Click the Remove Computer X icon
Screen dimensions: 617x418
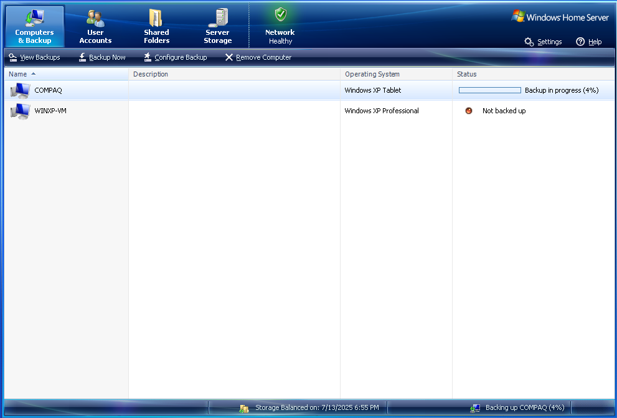pyautogui.click(x=229, y=57)
